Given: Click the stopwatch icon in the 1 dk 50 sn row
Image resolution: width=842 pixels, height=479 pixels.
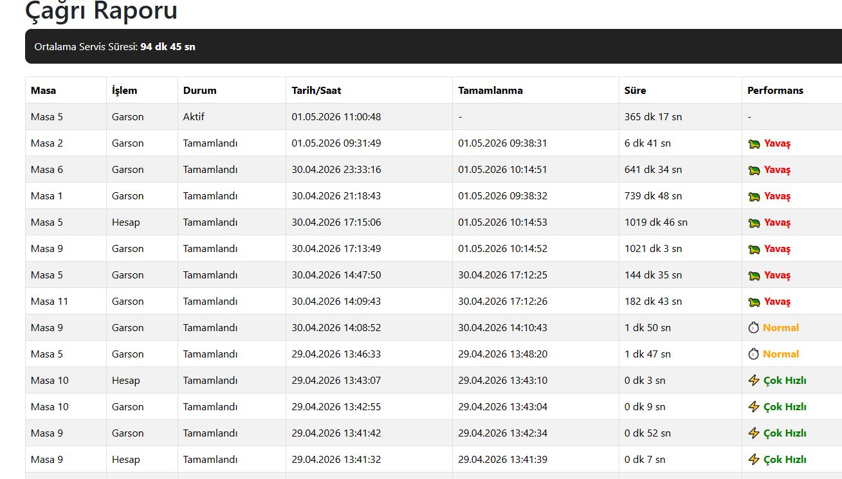Looking at the screenshot, I should pos(753,328).
